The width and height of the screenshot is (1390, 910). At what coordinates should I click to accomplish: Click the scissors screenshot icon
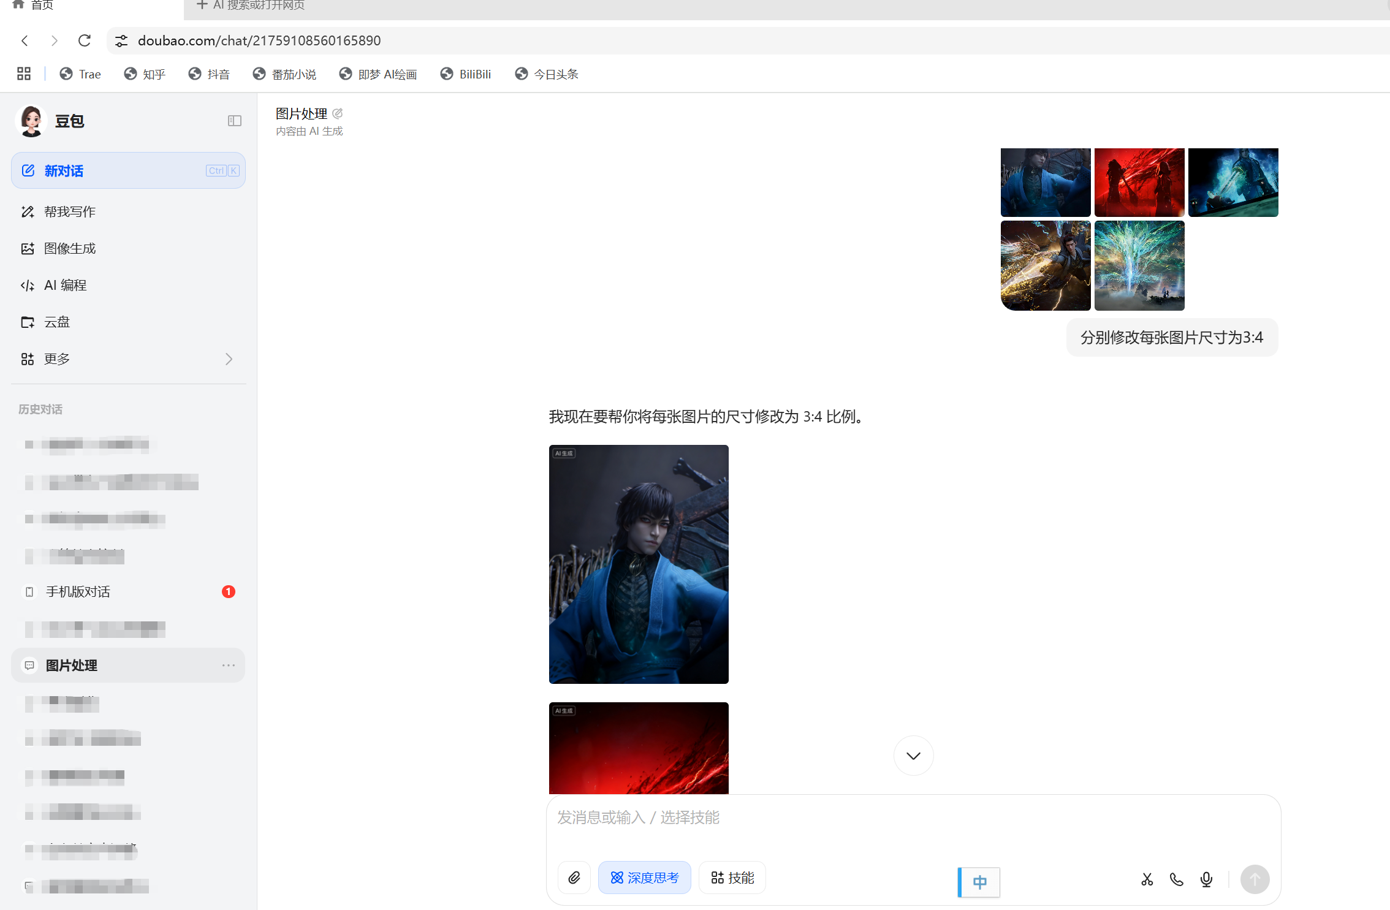pos(1147,879)
